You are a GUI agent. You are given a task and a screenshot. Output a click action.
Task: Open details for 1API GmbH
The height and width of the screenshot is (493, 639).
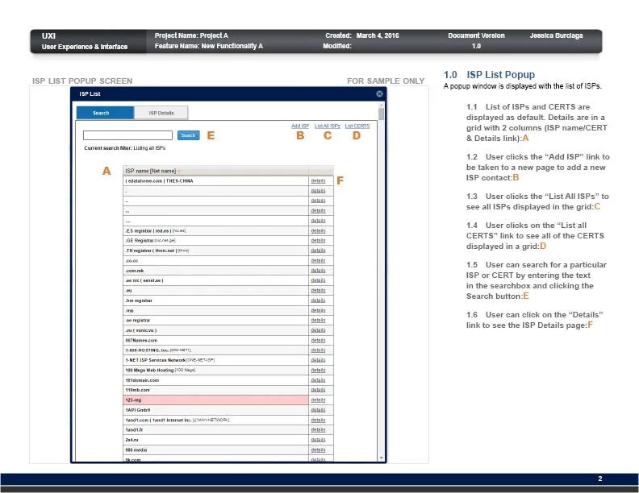318,410
